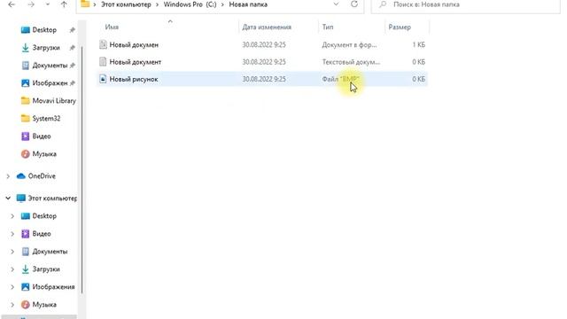Collapse the Этот компьютер tree node
The image size is (567, 319).
(8, 198)
